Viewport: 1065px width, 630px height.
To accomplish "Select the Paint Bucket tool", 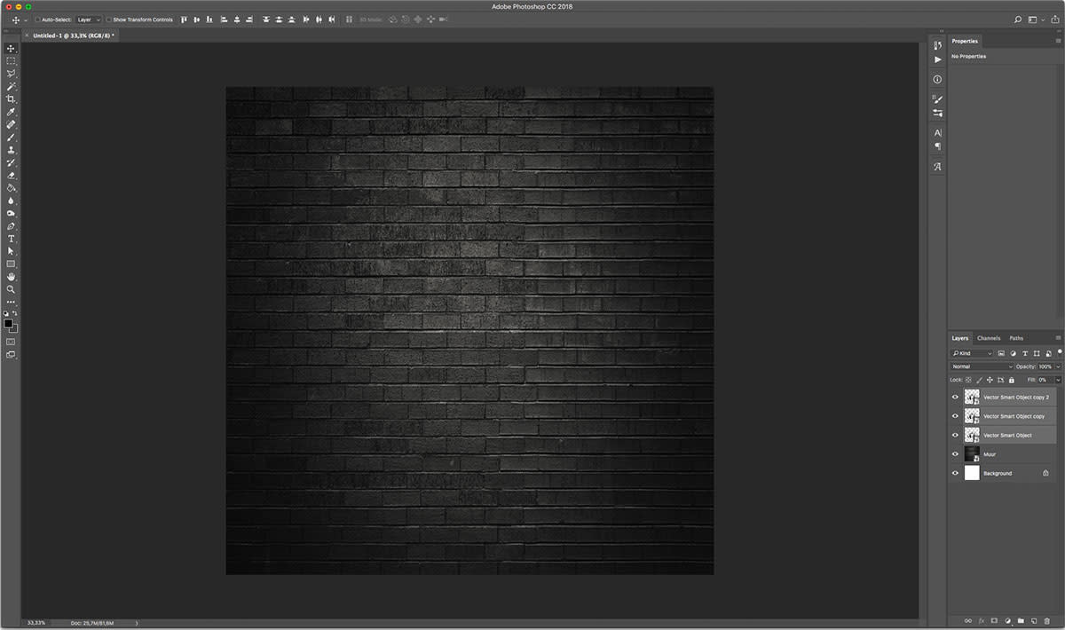I will [x=12, y=188].
